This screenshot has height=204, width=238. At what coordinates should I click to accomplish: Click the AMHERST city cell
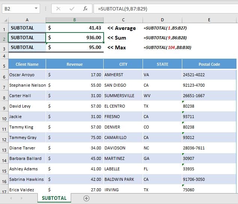(x=123, y=75)
